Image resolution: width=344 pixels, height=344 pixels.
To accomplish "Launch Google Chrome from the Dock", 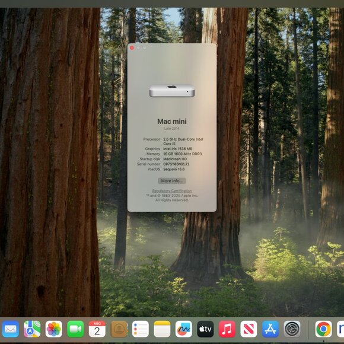I will point(324,329).
